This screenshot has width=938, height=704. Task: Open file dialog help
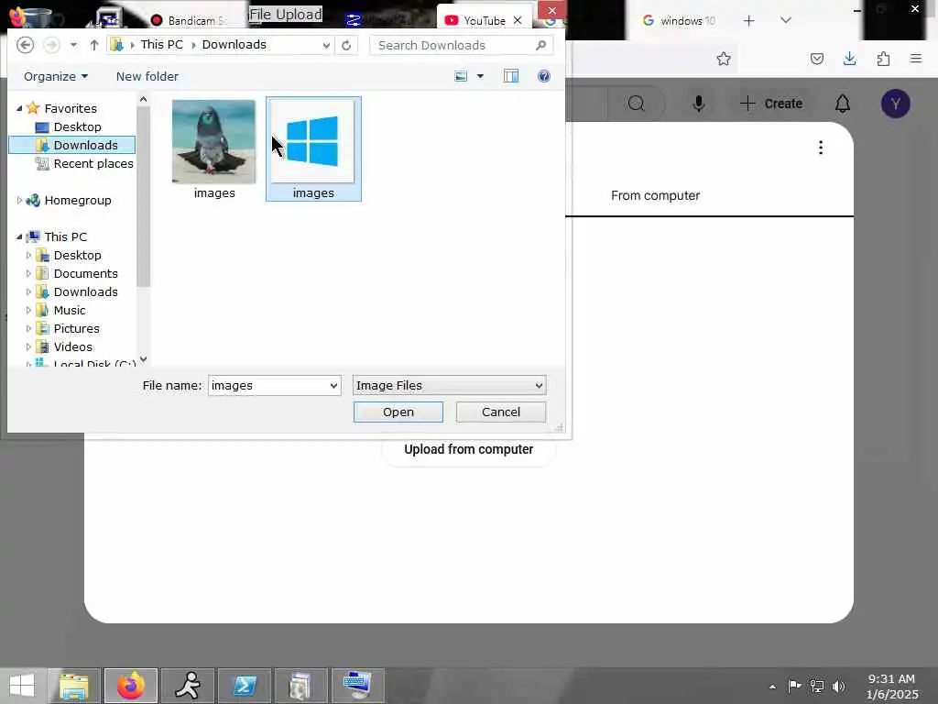pos(544,76)
